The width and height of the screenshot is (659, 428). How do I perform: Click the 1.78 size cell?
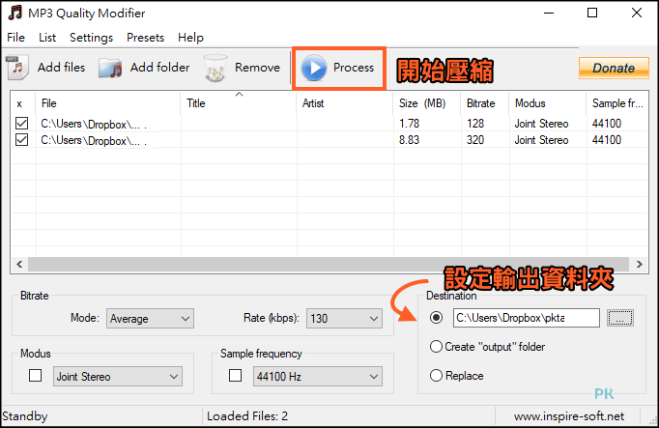409,124
